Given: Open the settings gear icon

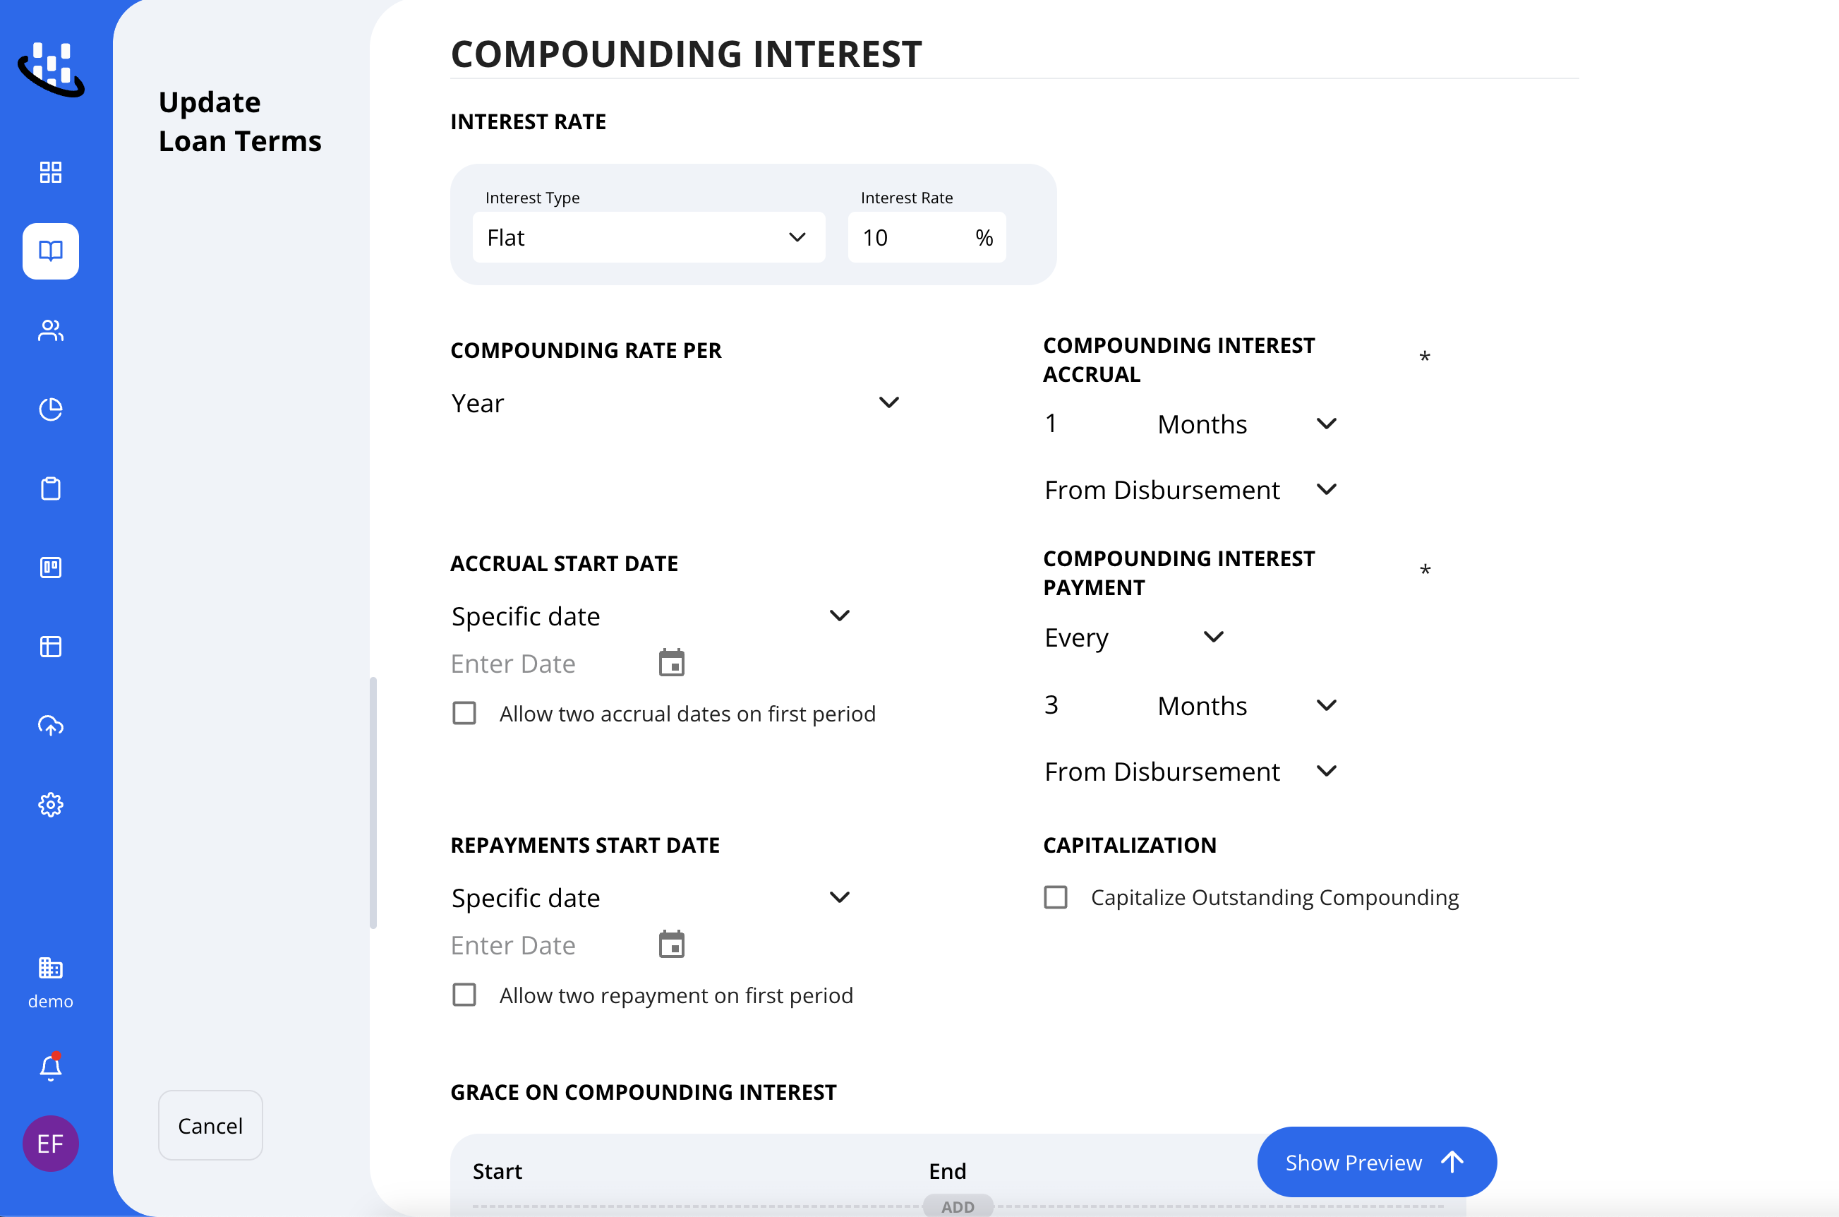Looking at the screenshot, I should pyautogui.click(x=49, y=804).
